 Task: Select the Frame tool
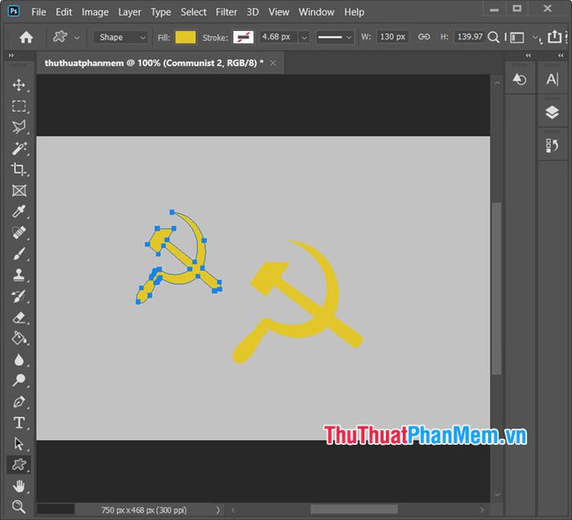pos(19,190)
